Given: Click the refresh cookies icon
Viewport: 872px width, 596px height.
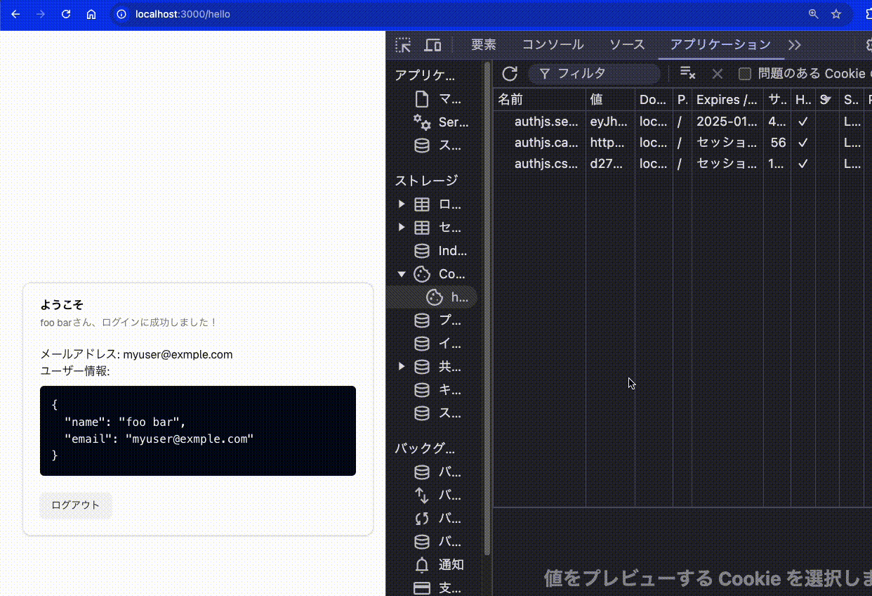Looking at the screenshot, I should [510, 74].
